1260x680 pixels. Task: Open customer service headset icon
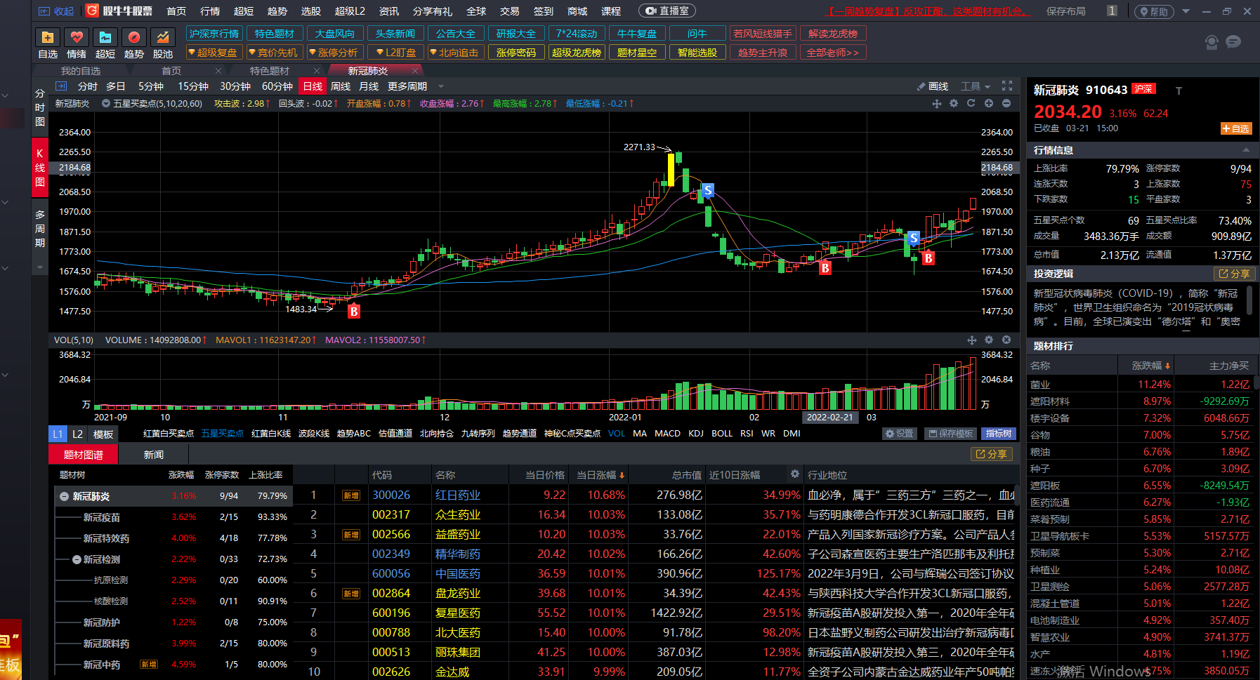point(1212,42)
